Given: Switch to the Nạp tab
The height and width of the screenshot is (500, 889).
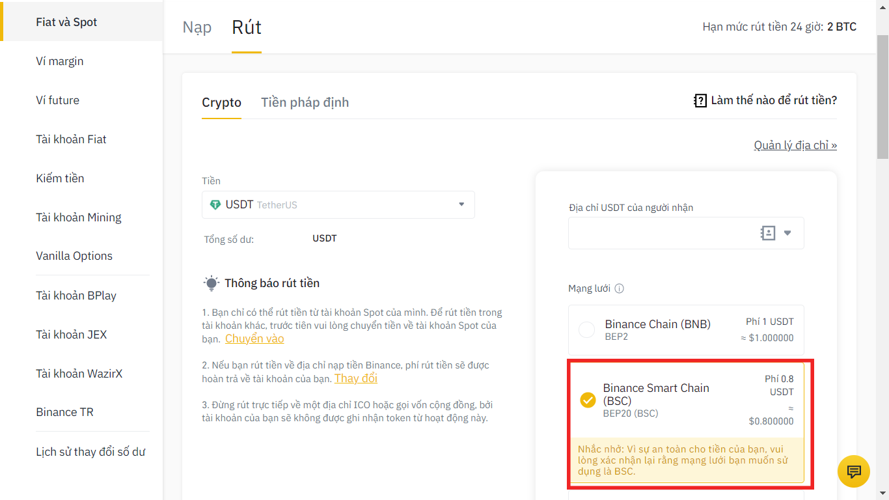Looking at the screenshot, I should click(197, 27).
